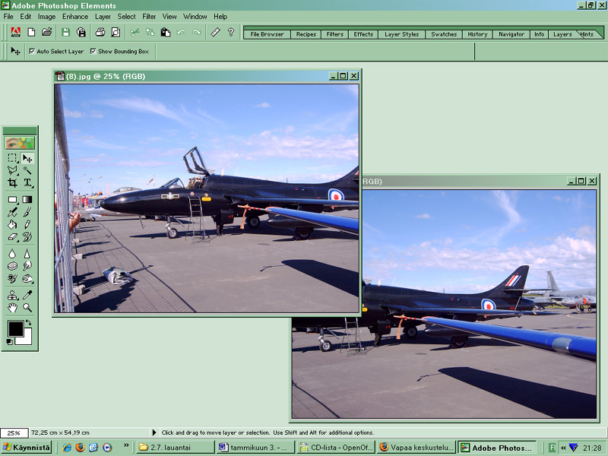Save the image with the green disk icon
608x456 pixels.
(x=65, y=32)
